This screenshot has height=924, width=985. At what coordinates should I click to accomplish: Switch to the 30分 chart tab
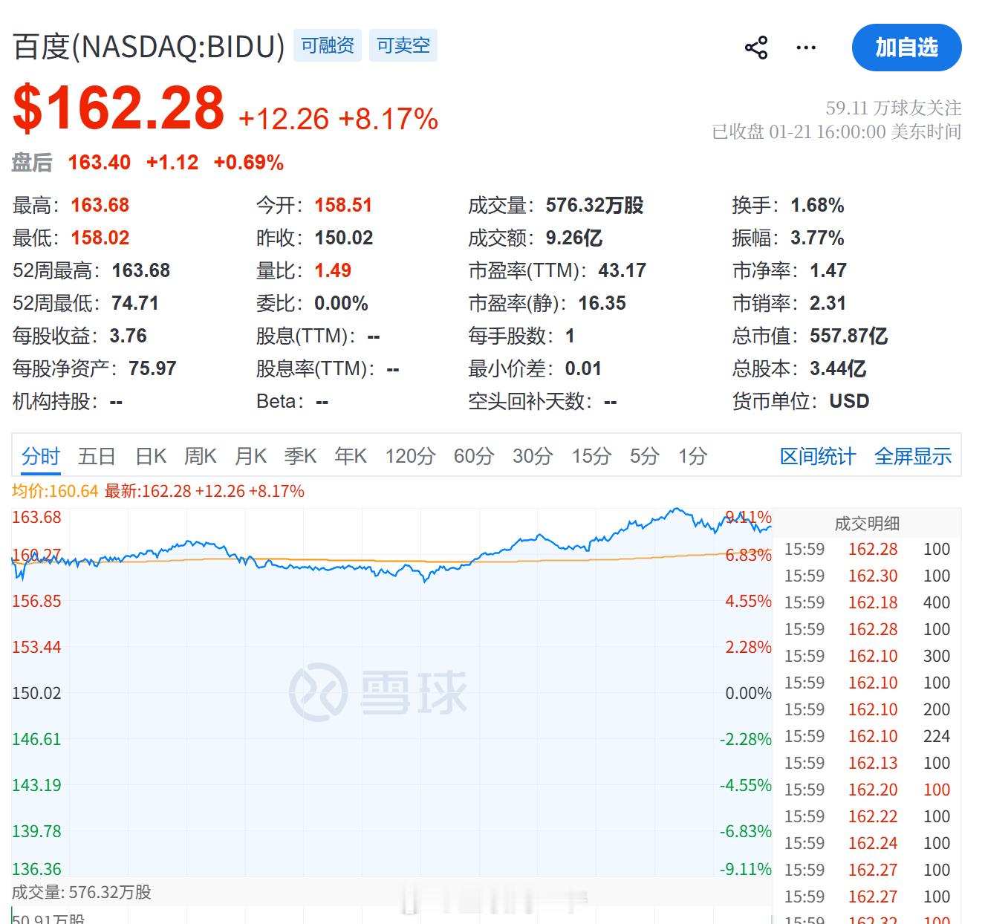coord(533,456)
